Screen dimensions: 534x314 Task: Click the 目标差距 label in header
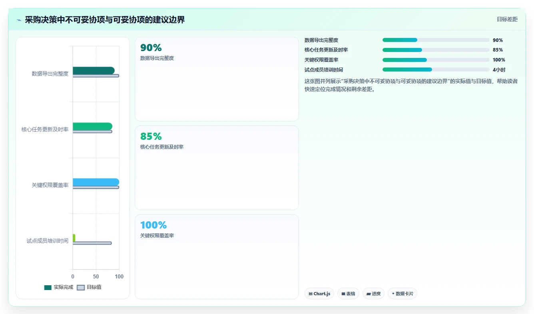[507, 19]
